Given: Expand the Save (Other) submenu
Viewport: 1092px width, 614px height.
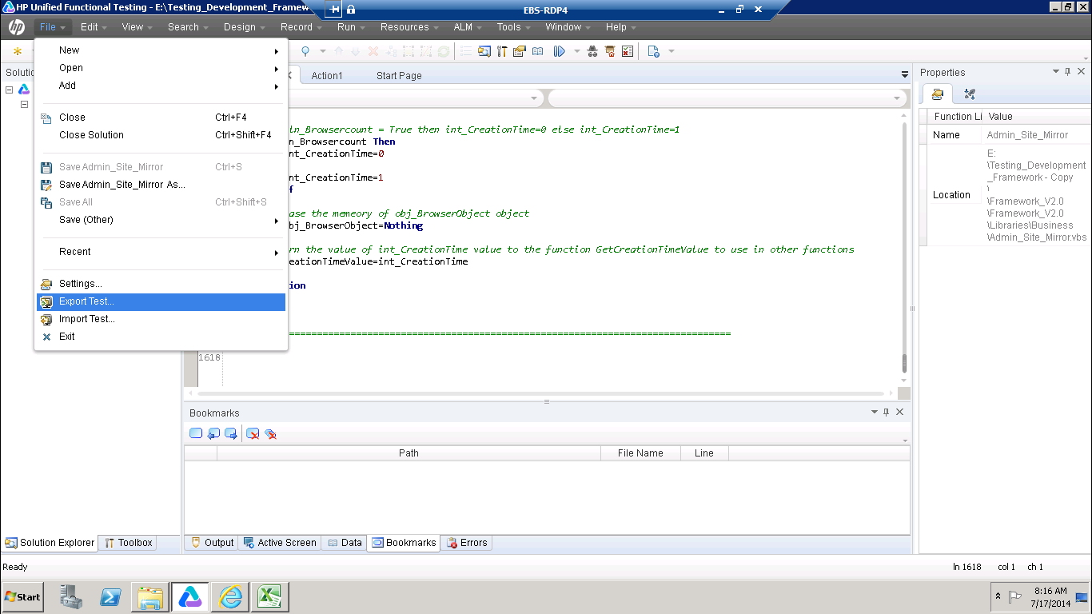Looking at the screenshot, I should point(160,219).
